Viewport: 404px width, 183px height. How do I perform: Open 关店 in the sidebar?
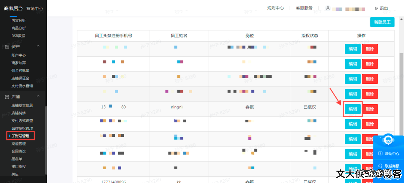click(x=15, y=174)
